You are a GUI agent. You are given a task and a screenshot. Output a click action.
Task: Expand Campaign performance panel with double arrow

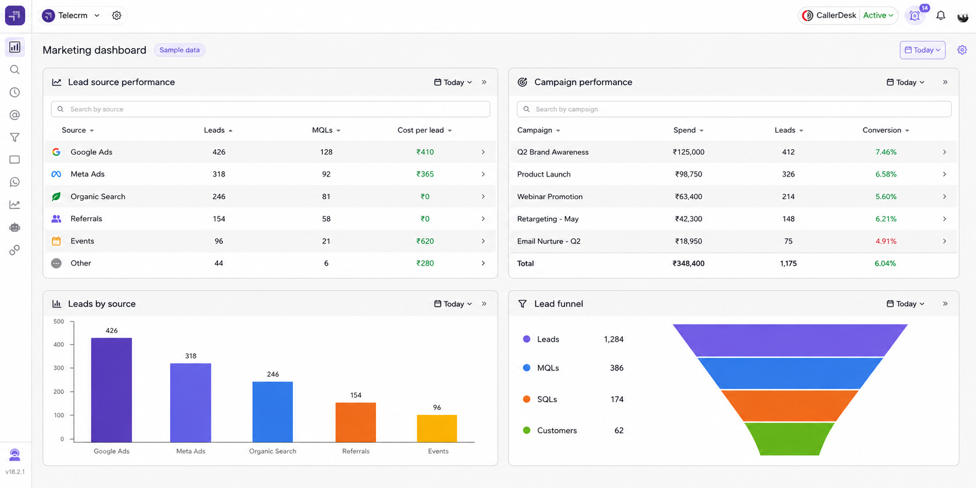point(945,82)
